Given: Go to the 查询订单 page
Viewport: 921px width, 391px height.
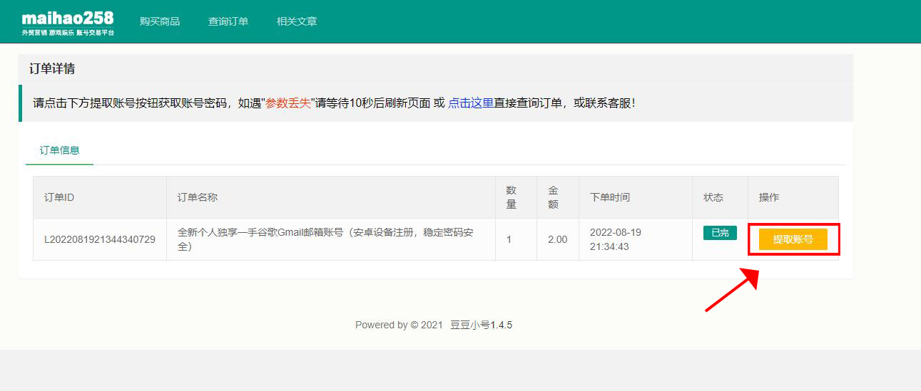Looking at the screenshot, I should coord(228,21).
